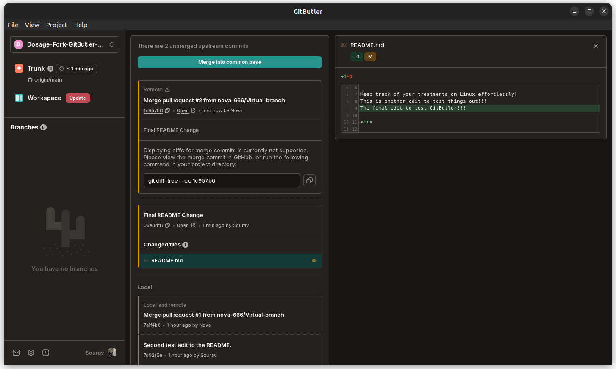Open the File menu

(13, 25)
